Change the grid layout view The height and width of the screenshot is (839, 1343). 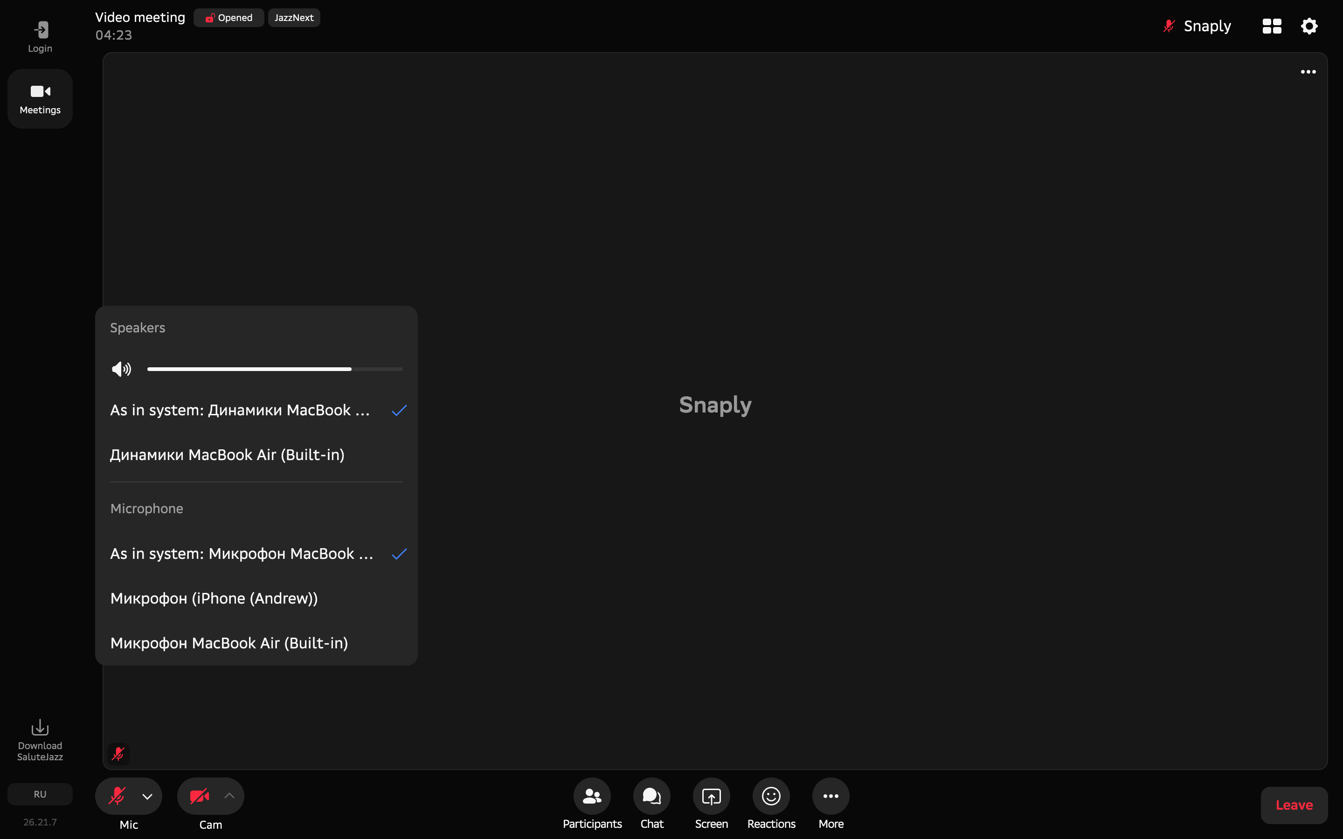[x=1271, y=26]
